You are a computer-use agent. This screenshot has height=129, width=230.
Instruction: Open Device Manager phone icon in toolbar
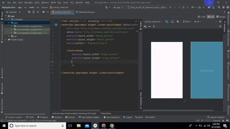[x=213, y=7]
